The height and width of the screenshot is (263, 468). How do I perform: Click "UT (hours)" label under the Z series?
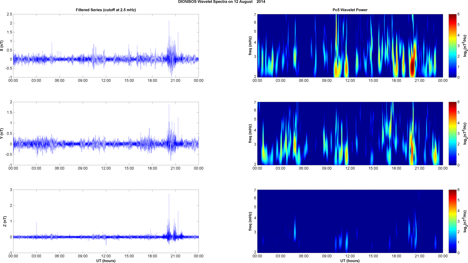pos(106,261)
